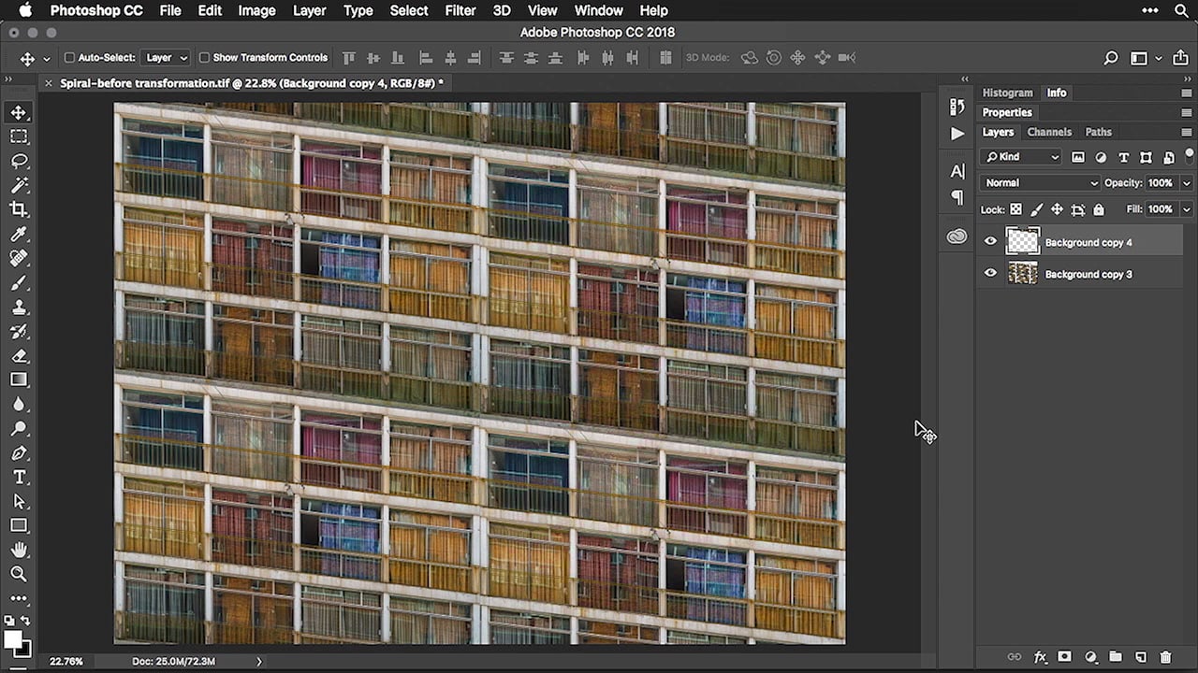
Task: Click the share icon in options bar
Action: point(1183,58)
